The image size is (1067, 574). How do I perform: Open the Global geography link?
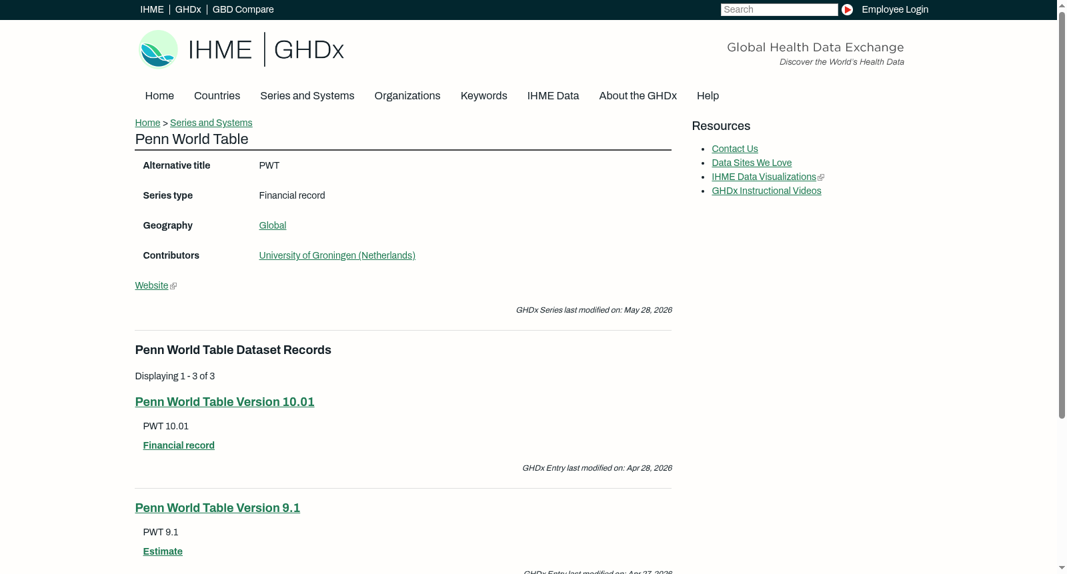point(273,225)
